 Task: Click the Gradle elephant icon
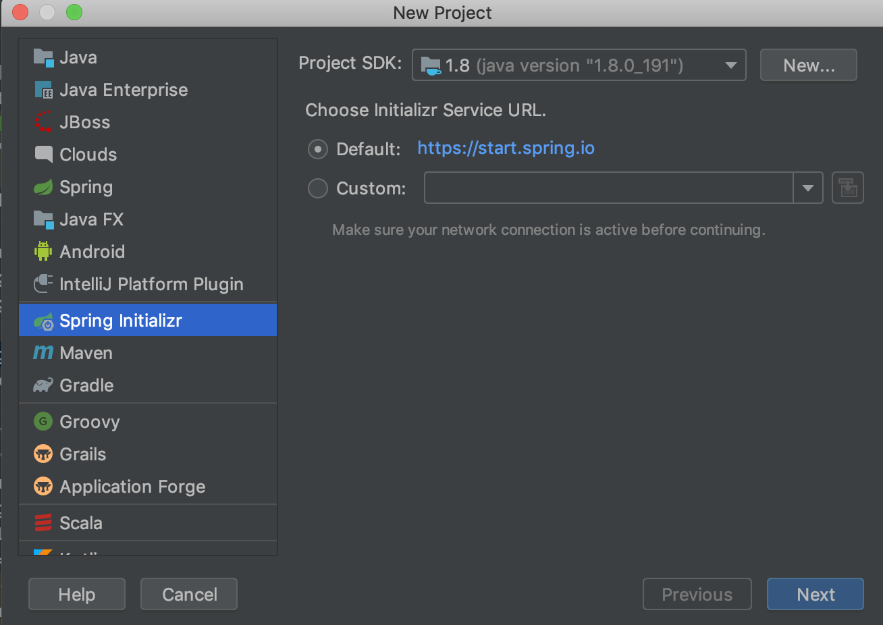pyautogui.click(x=43, y=385)
